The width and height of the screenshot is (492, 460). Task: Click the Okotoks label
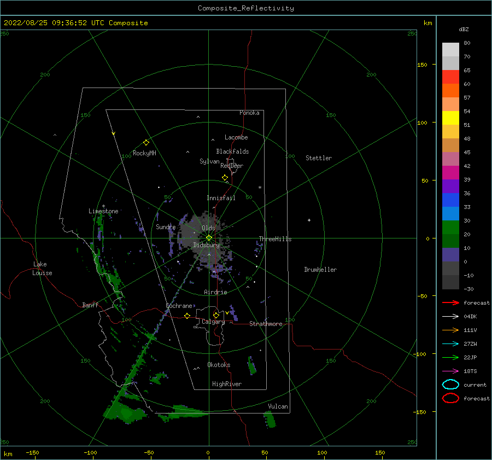[x=219, y=365]
